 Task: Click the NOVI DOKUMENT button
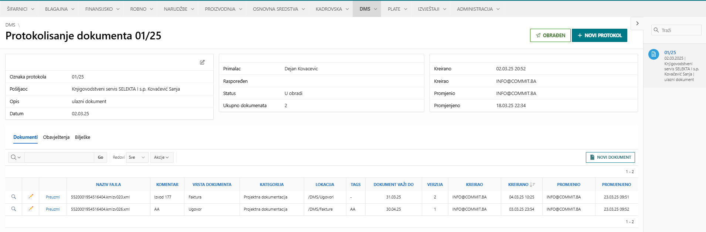(610, 157)
